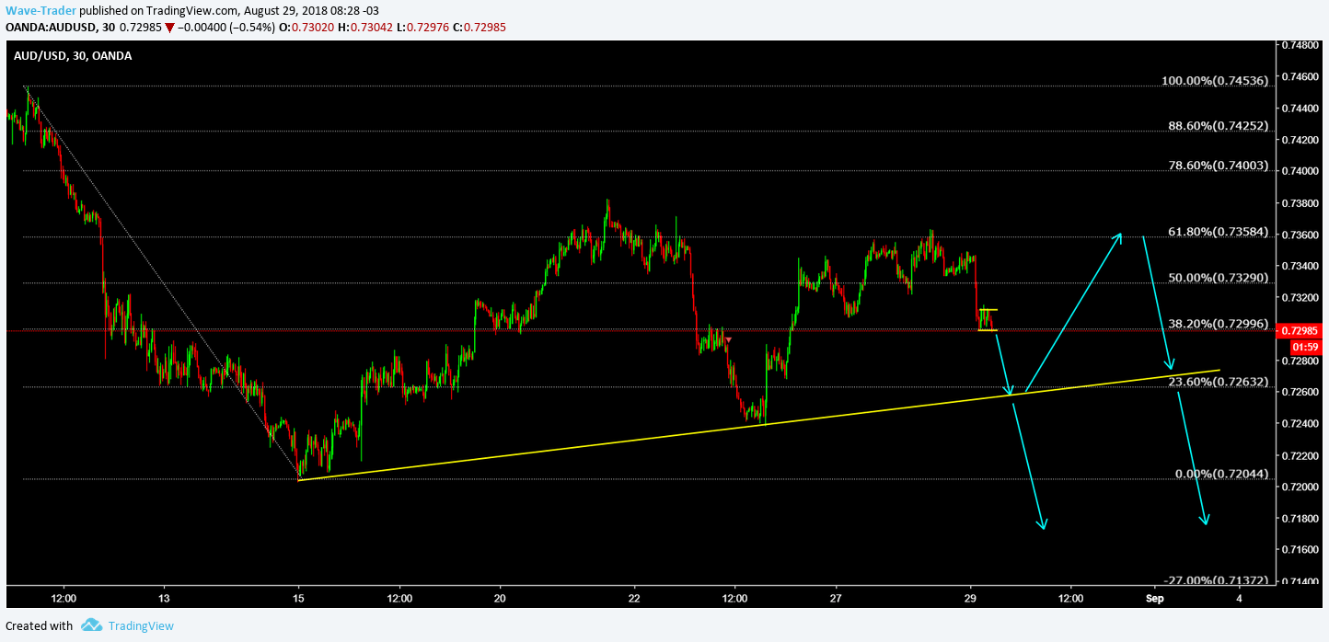Open the Wave-Trader author link
1329x642 pixels.
click(x=40, y=10)
